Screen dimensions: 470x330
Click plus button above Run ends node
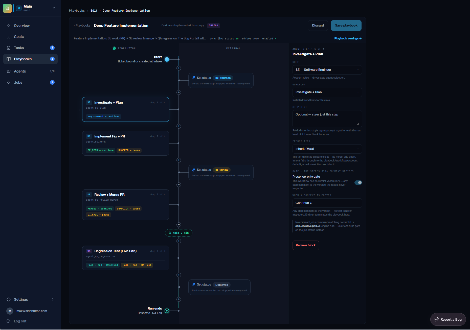tap(179, 299)
